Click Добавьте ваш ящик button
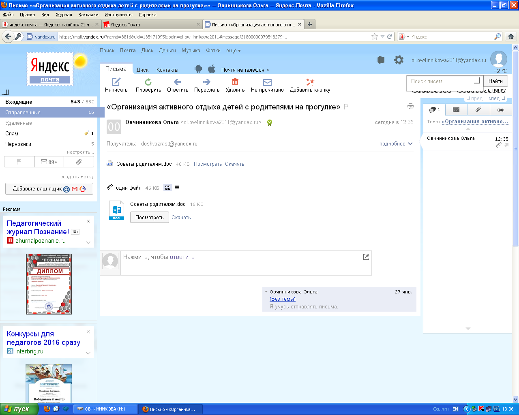The image size is (519, 415). click(49, 188)
